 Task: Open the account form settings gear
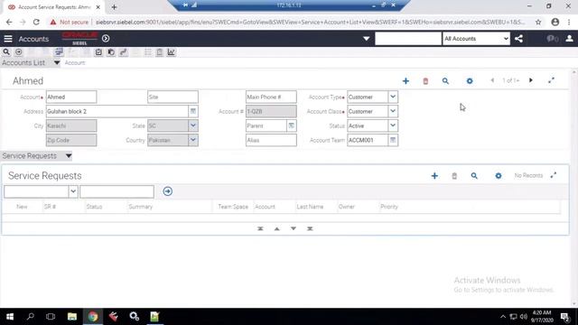470,80
